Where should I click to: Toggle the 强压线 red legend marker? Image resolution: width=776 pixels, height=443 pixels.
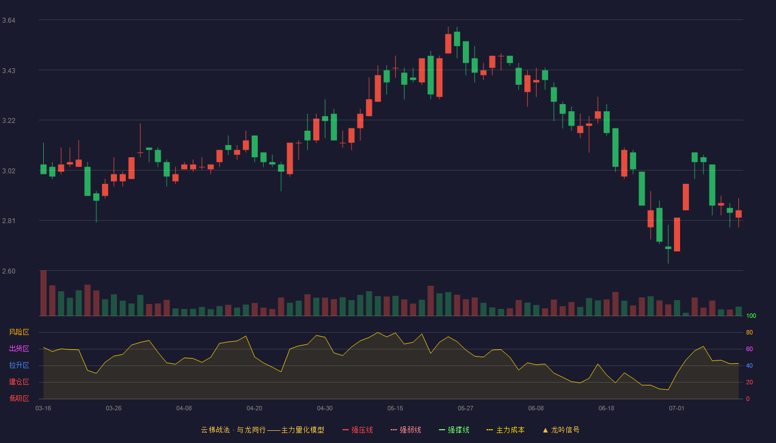pyautogui.click(x=345, y=430)
